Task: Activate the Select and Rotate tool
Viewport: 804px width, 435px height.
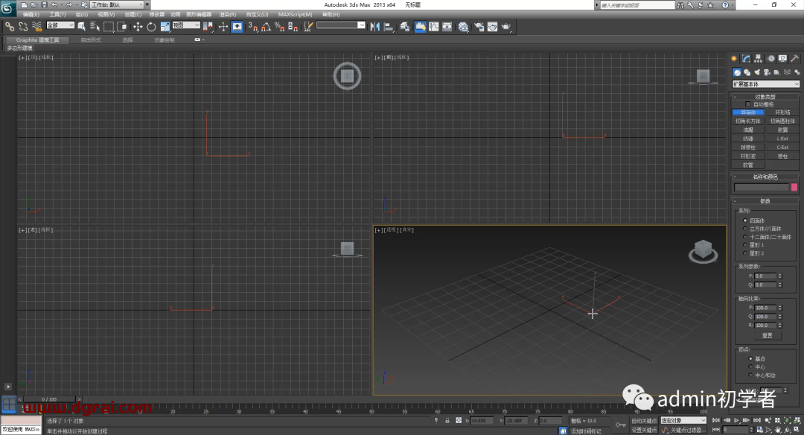Action: pyautogui.click(x=151, y=26)
